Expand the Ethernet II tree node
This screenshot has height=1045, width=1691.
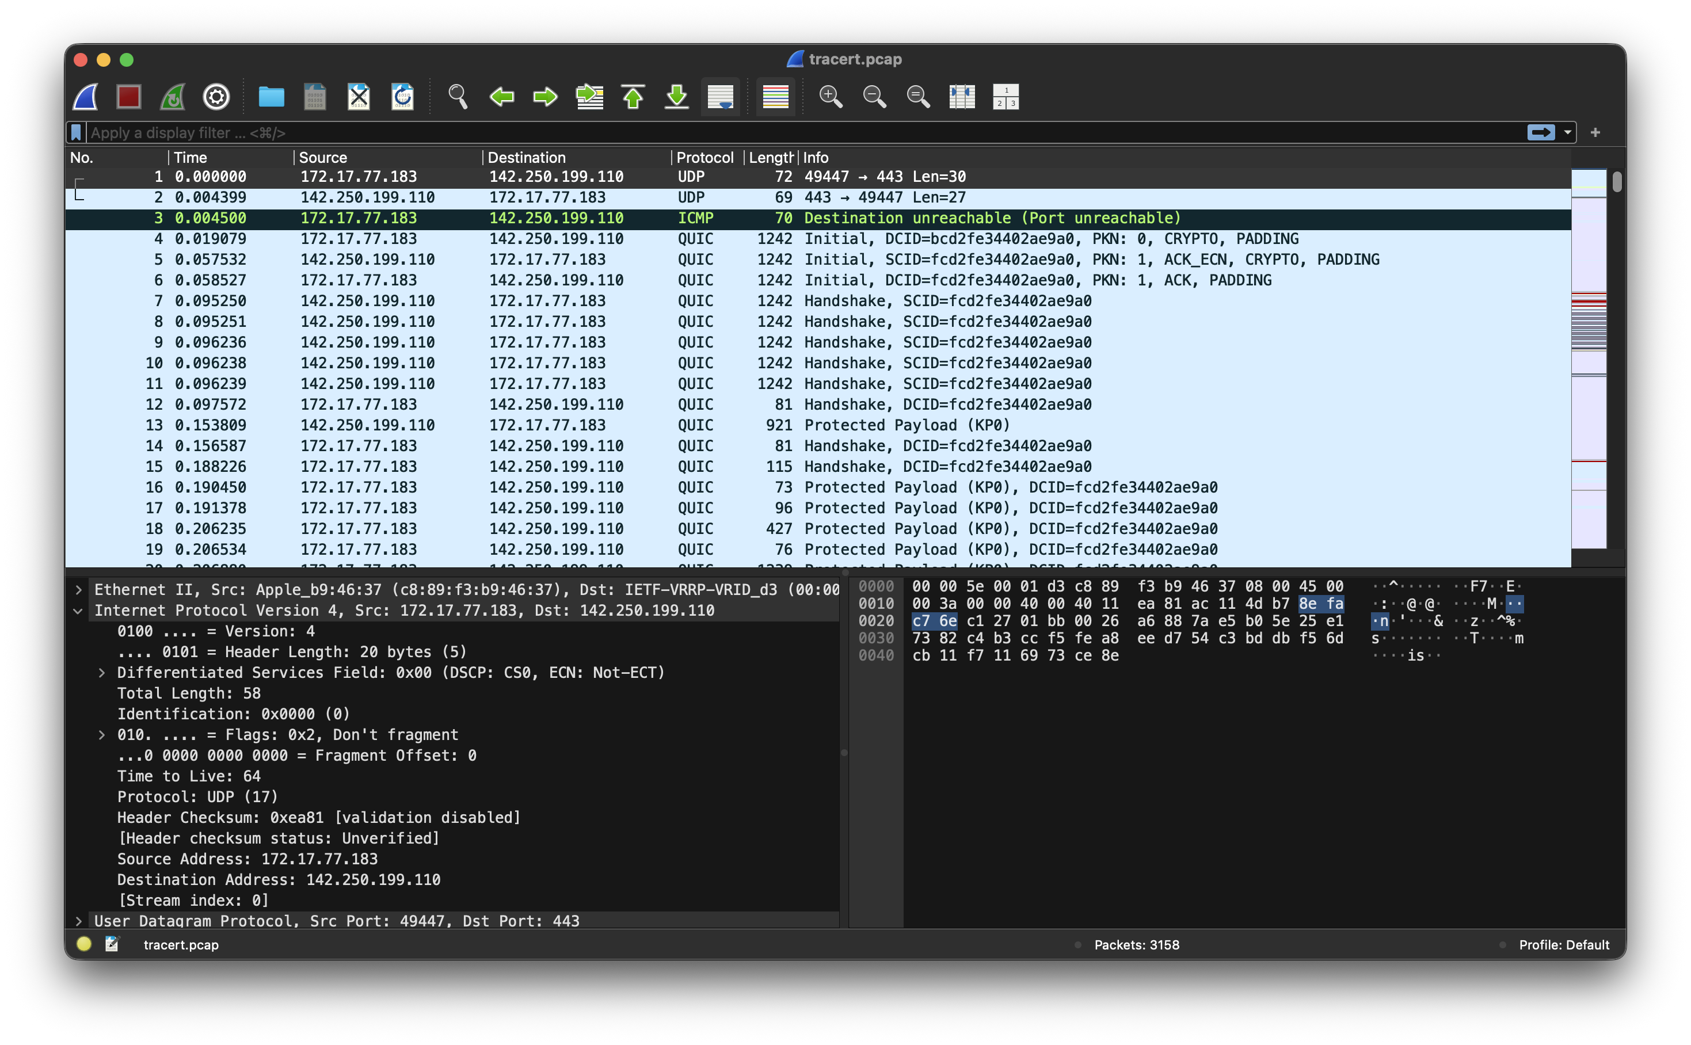[78, 590]
